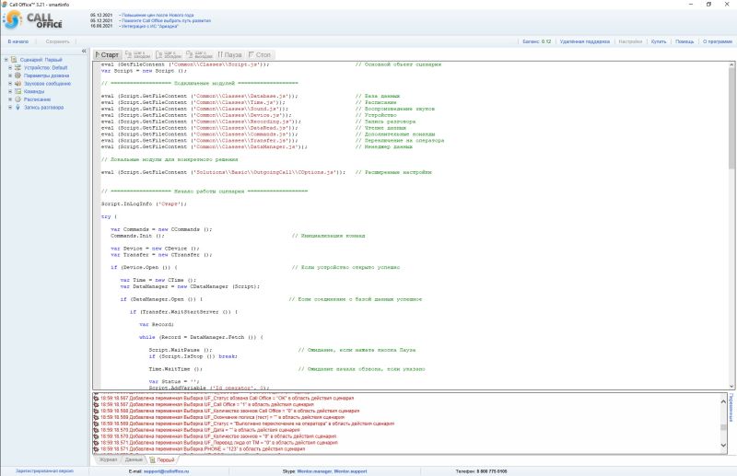Viewport: 737px width, 476px height.
Task: Collapse the Сценарий: Первый tree node
Action: pos(6,60)
